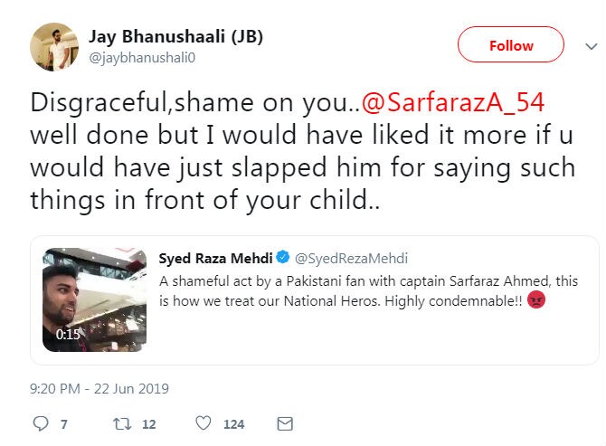Play the quoted tweet video thumbnail

tap(95, 299)
